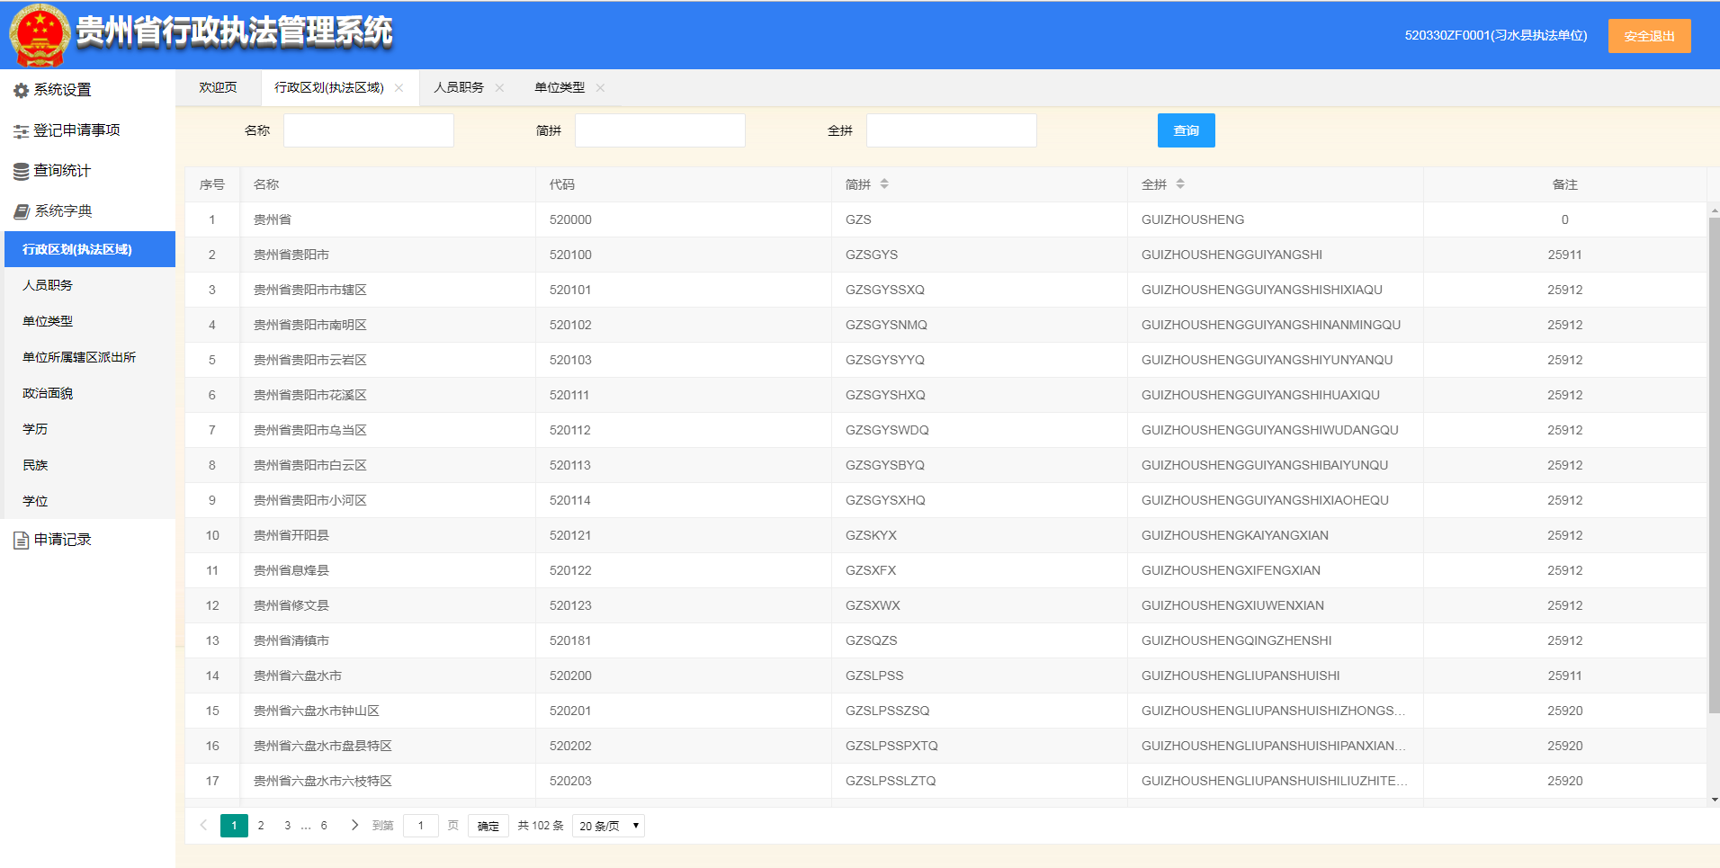This screenshot has width=1720, height=868.
Task: Click the 登记申请事项 sliders icon
Action: (21, 131)
